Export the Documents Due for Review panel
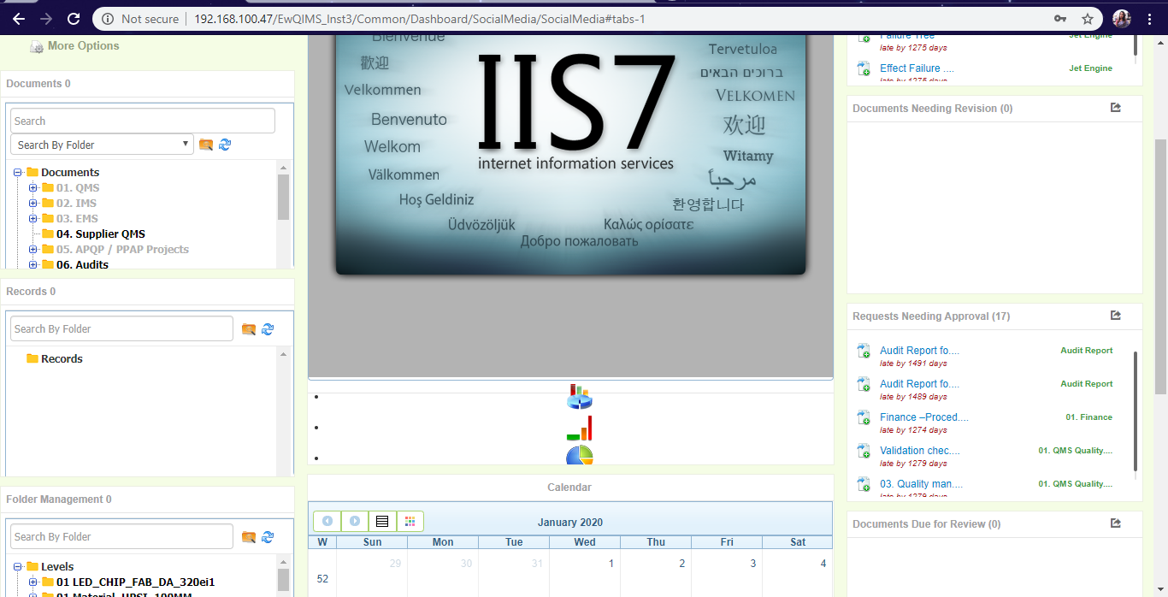1168x597 pixels. point(1115,523)
